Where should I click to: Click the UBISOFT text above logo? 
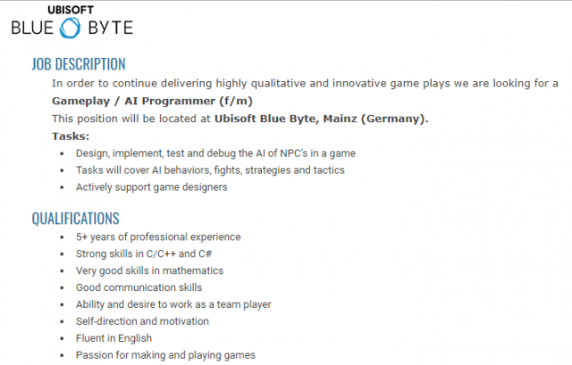pyautogui.click(x=71, y=10)
